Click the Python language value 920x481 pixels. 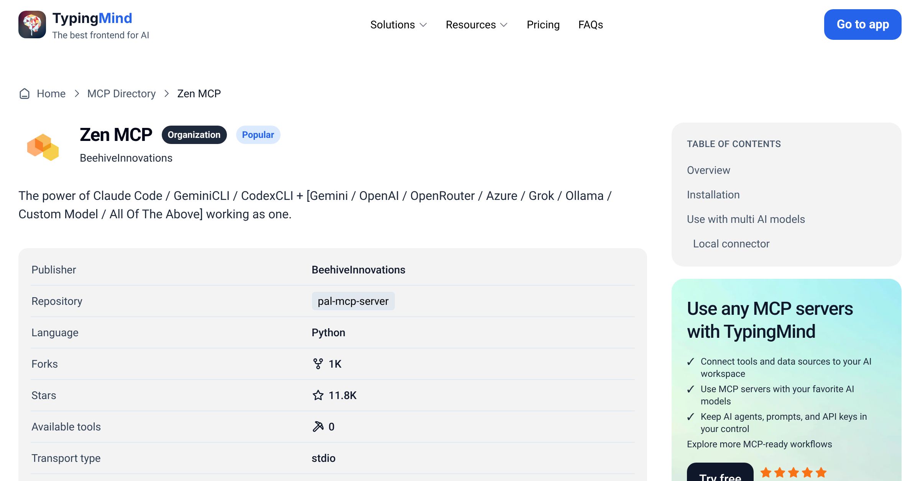pos(328,332)
